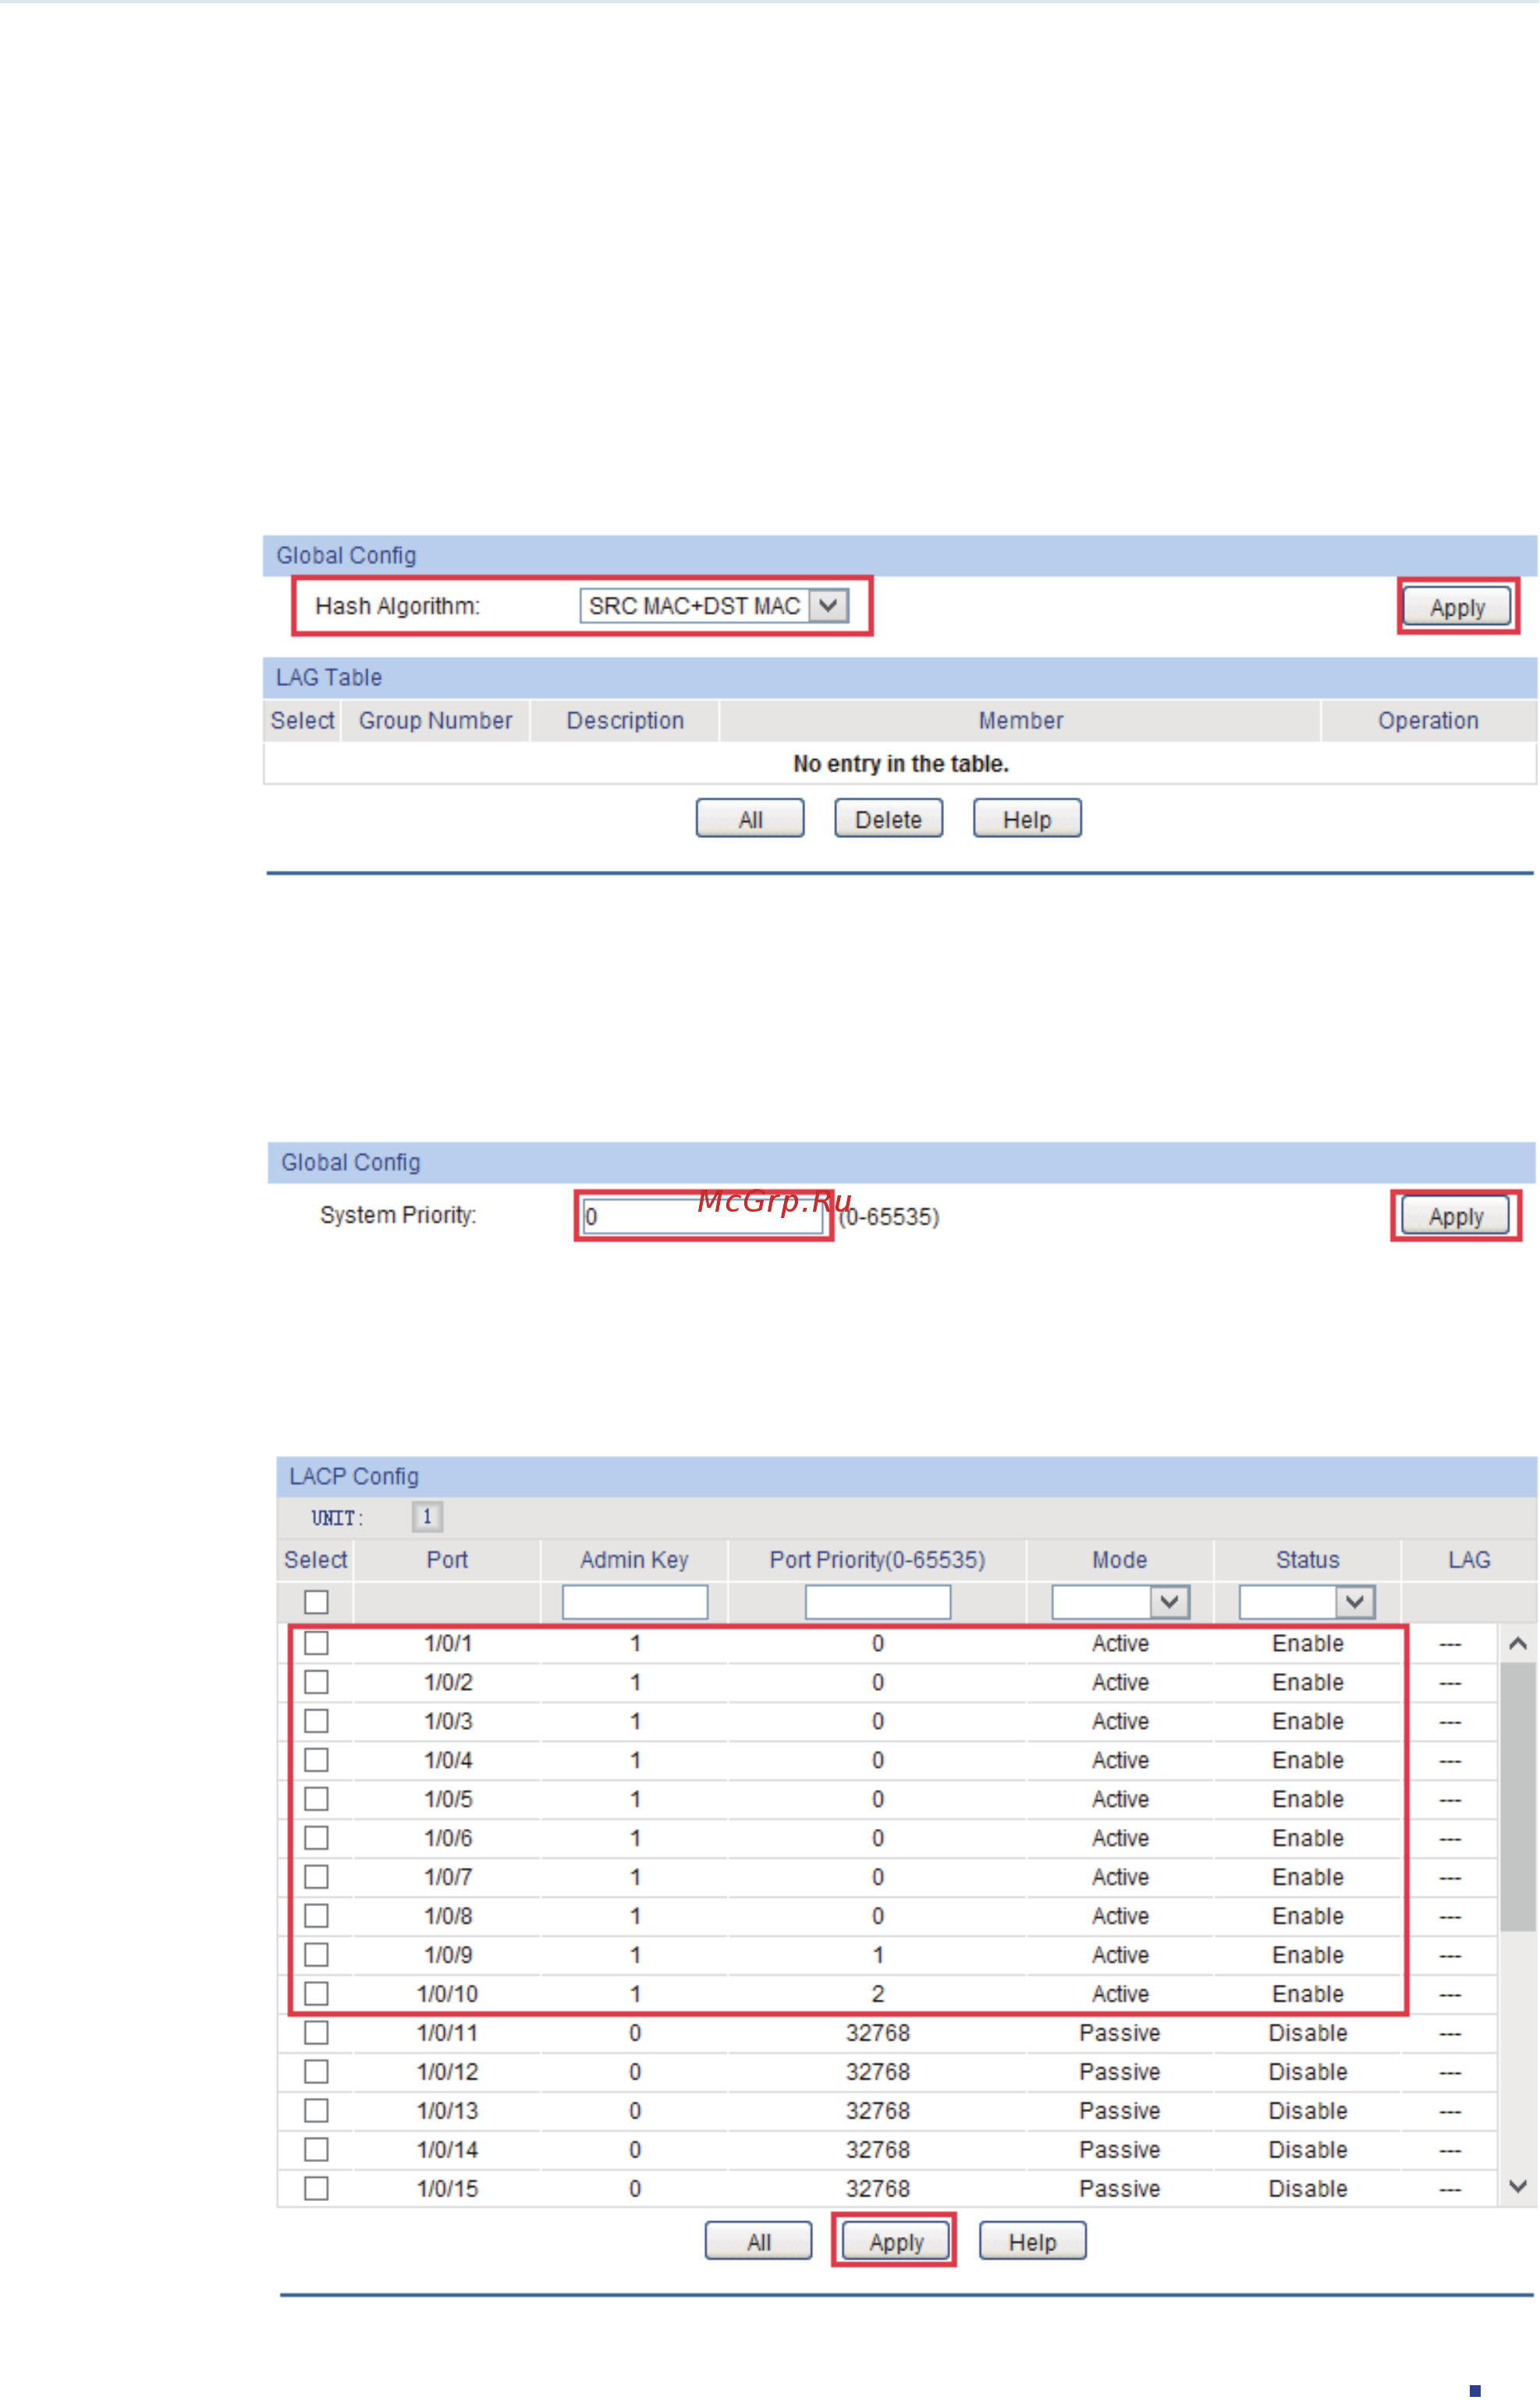Click Enable status cell for port 1/0/1
This screenshot has height=2400, width=1540.
tap(1307, 1643)
